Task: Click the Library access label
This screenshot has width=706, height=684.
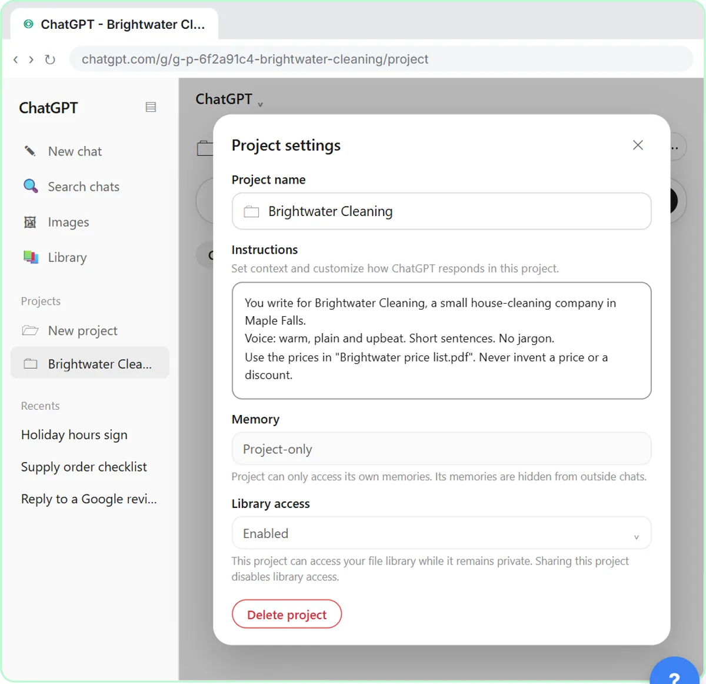Action: (271, 504)
